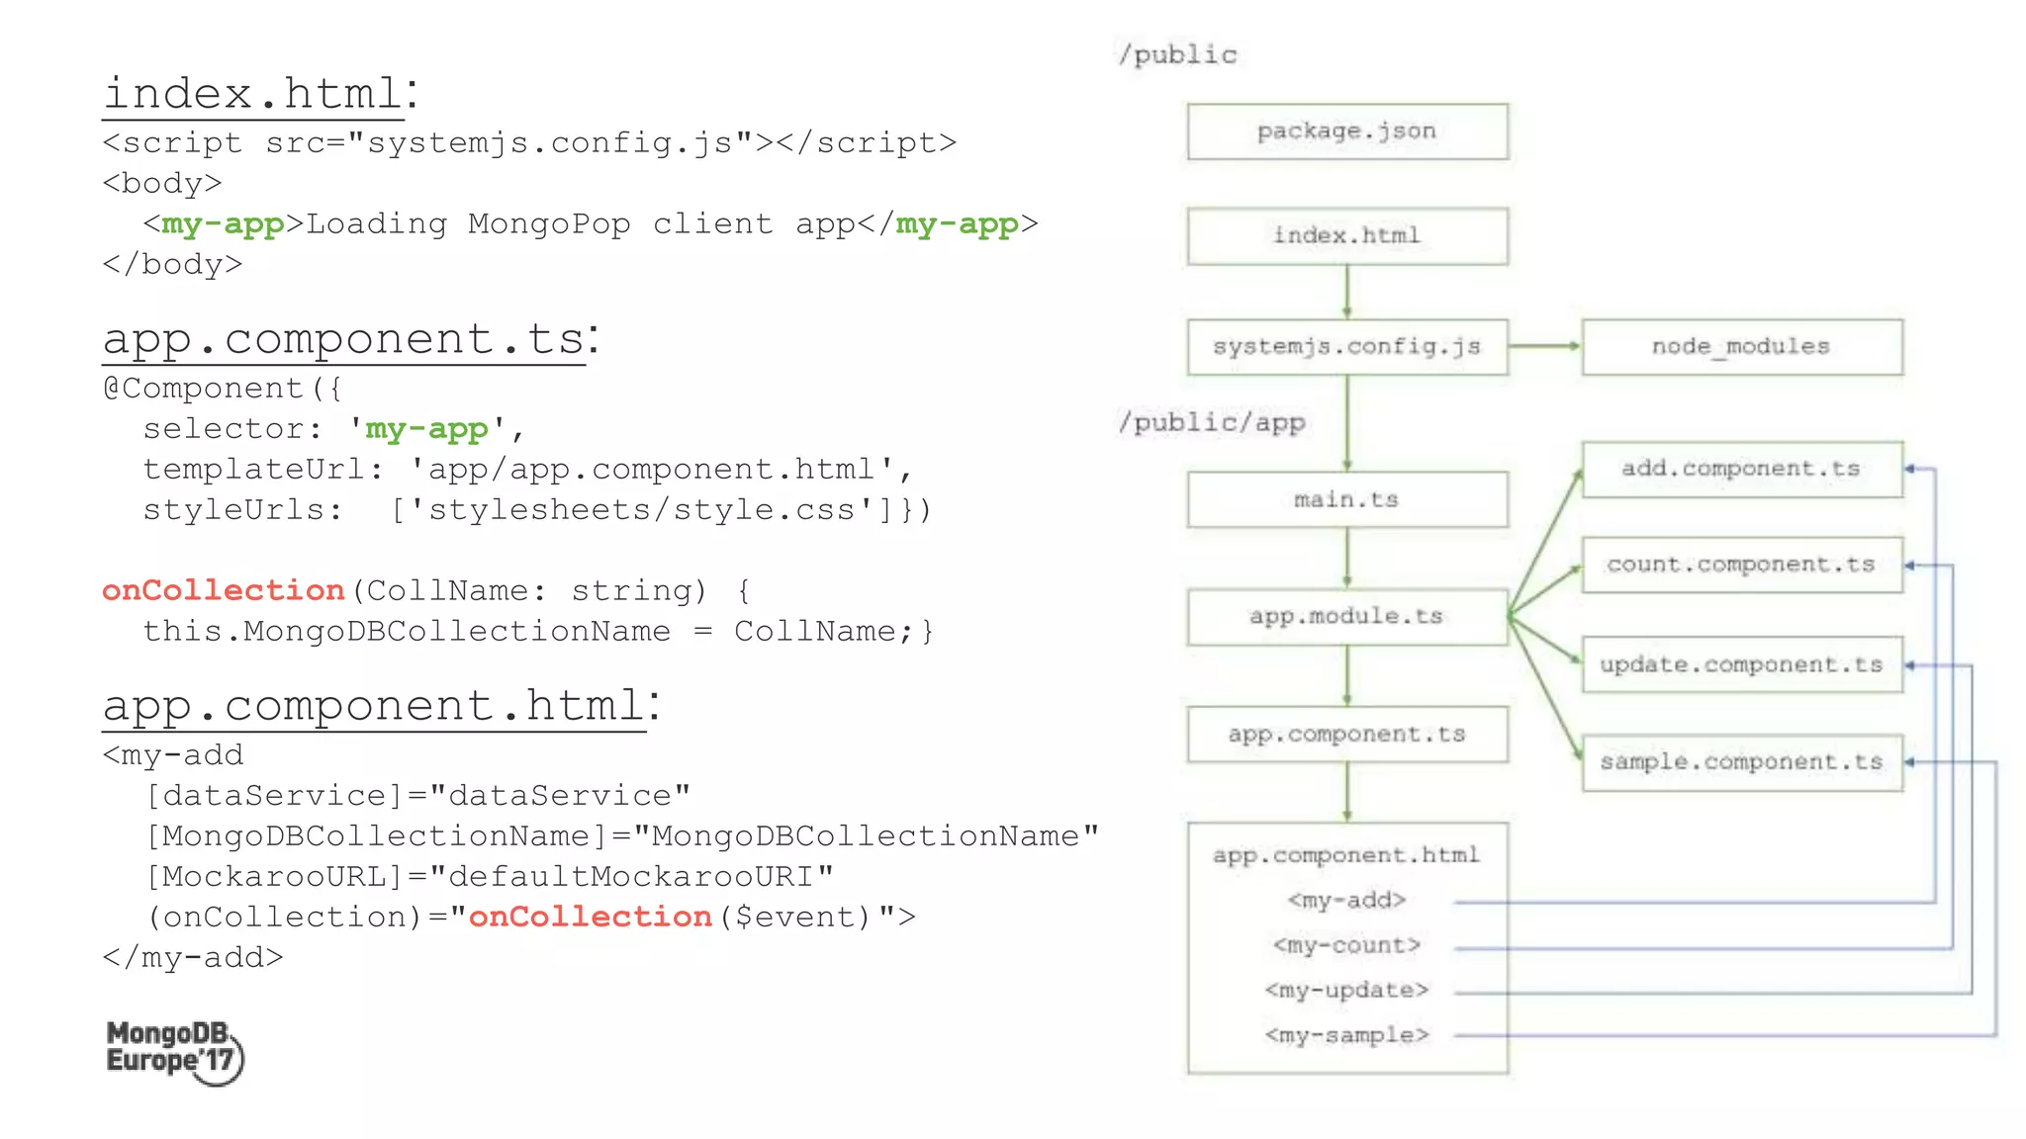Click the @Component({ line
2026x1139 pixels.
tap(223, 389)
